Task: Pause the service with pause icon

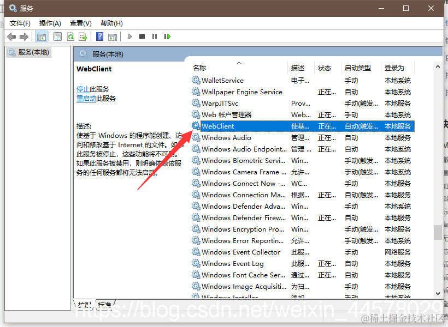Action: [x=155, y=37]
